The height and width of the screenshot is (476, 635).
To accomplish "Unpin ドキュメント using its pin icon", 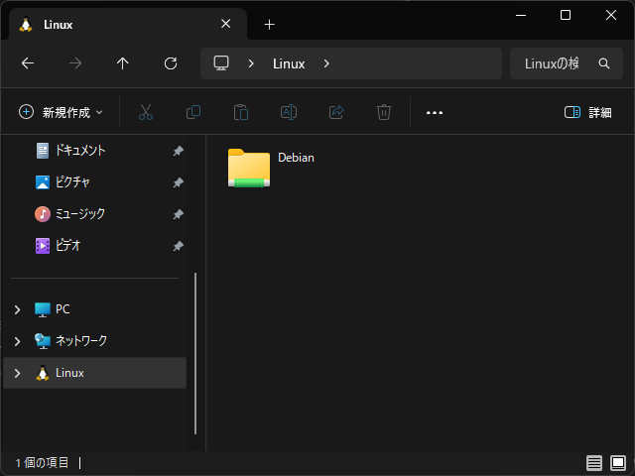I will pyautogui.click(x=179, y=151).
